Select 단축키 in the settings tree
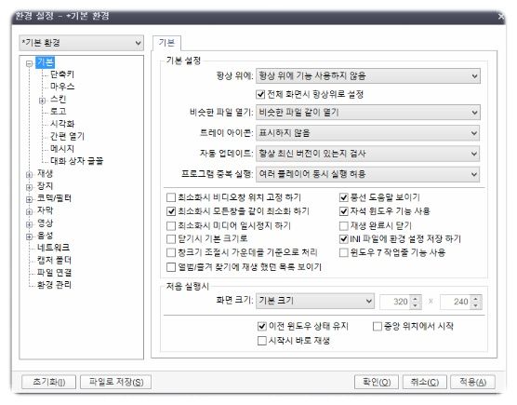This screenshot has width=517, height=405. (x=62, y=74)
